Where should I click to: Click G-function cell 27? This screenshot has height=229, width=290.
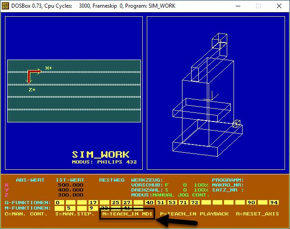127,202
